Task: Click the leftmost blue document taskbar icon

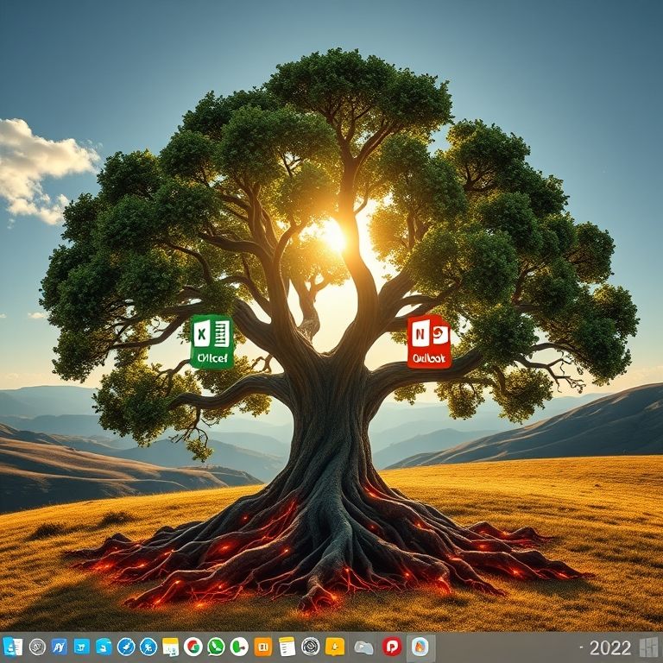Action: pyautogui.click(x=13, y=647)
